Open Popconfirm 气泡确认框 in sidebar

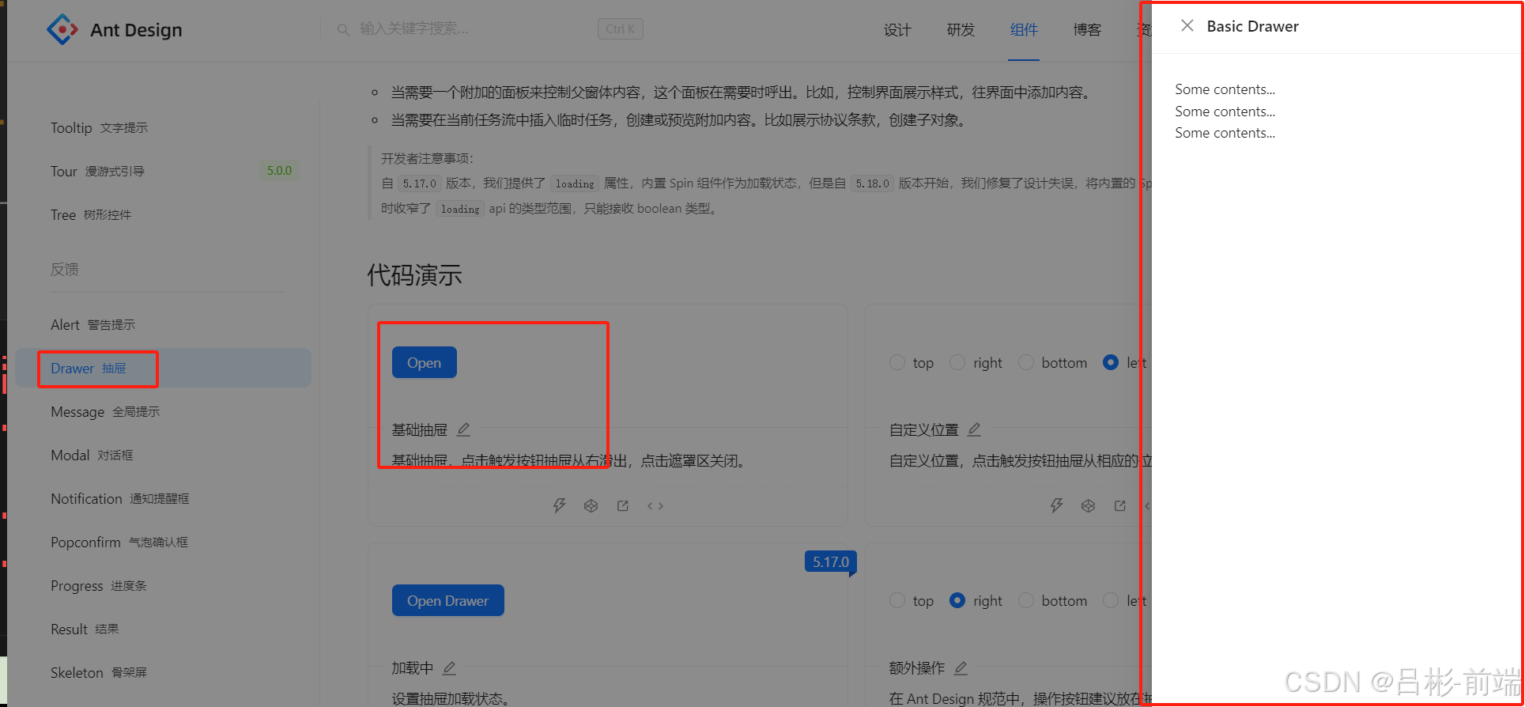(163, 542)
